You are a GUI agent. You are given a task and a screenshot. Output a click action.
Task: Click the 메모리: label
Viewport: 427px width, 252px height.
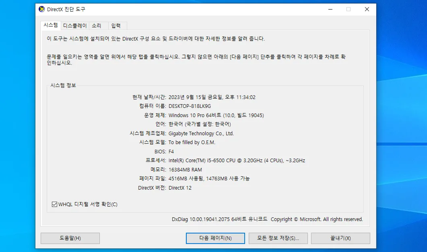point(158,169)
